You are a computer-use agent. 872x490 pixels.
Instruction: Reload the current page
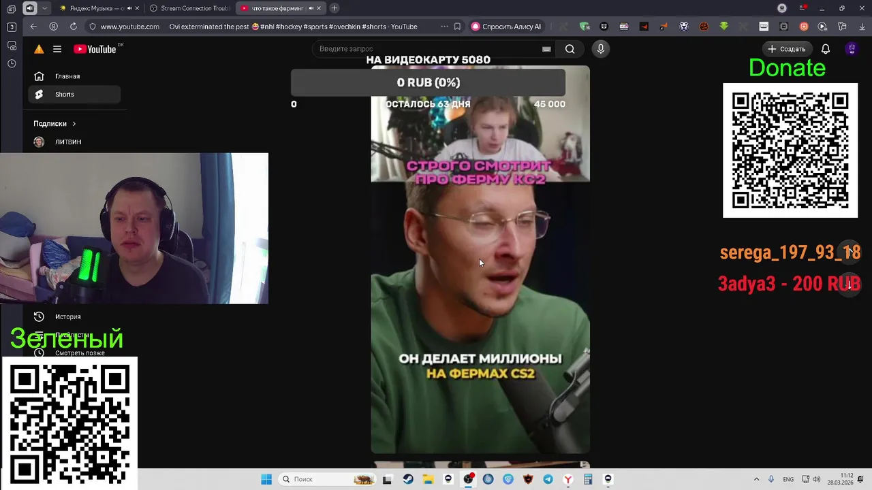[73, 27]
